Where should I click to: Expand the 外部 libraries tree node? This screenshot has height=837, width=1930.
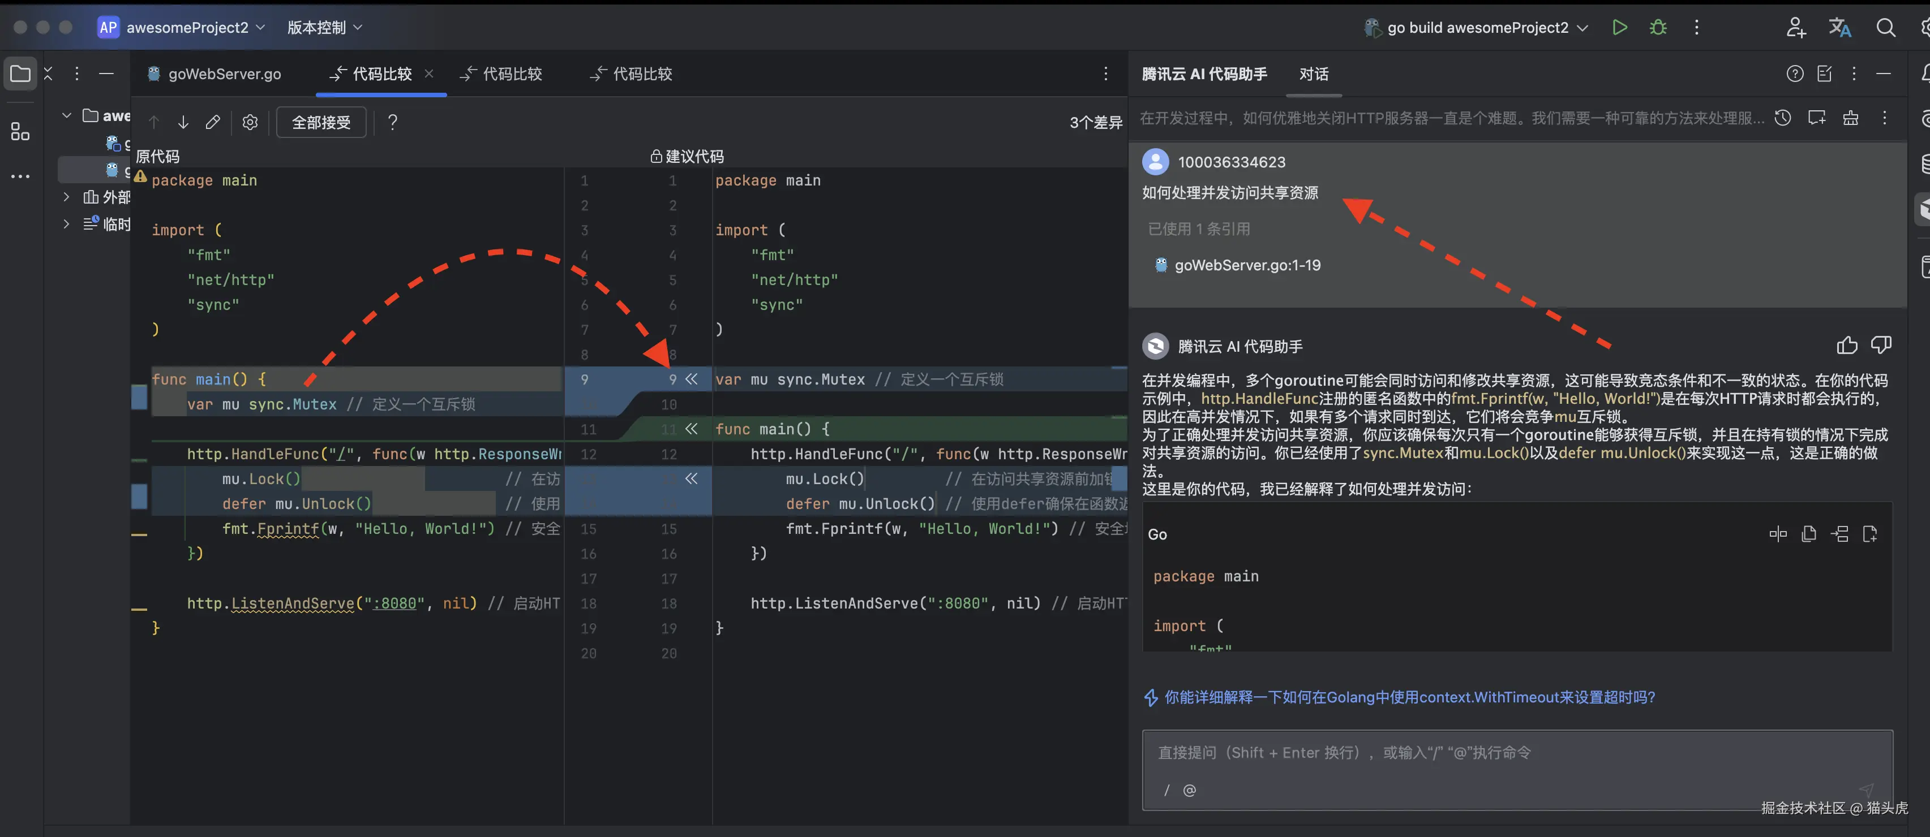[x=67, y=197]
